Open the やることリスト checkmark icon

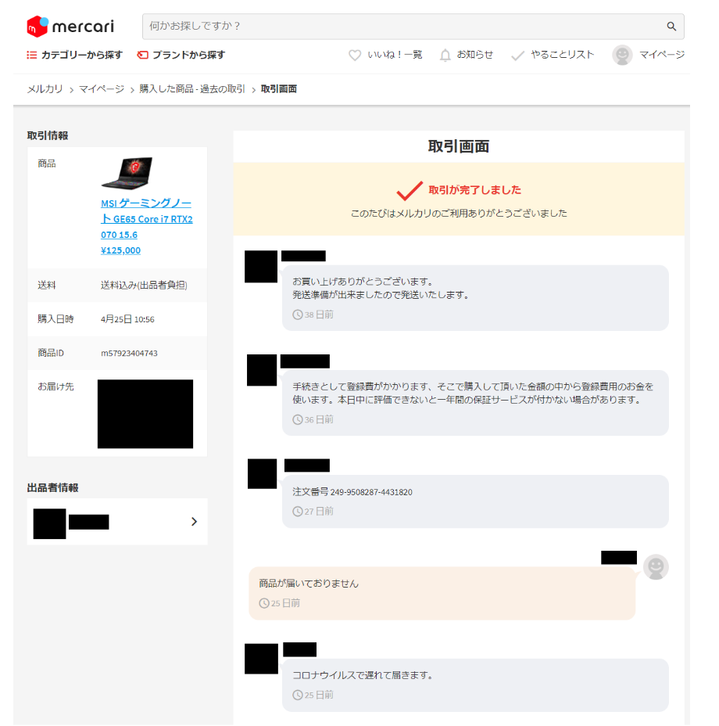click(x=517, y=56)
